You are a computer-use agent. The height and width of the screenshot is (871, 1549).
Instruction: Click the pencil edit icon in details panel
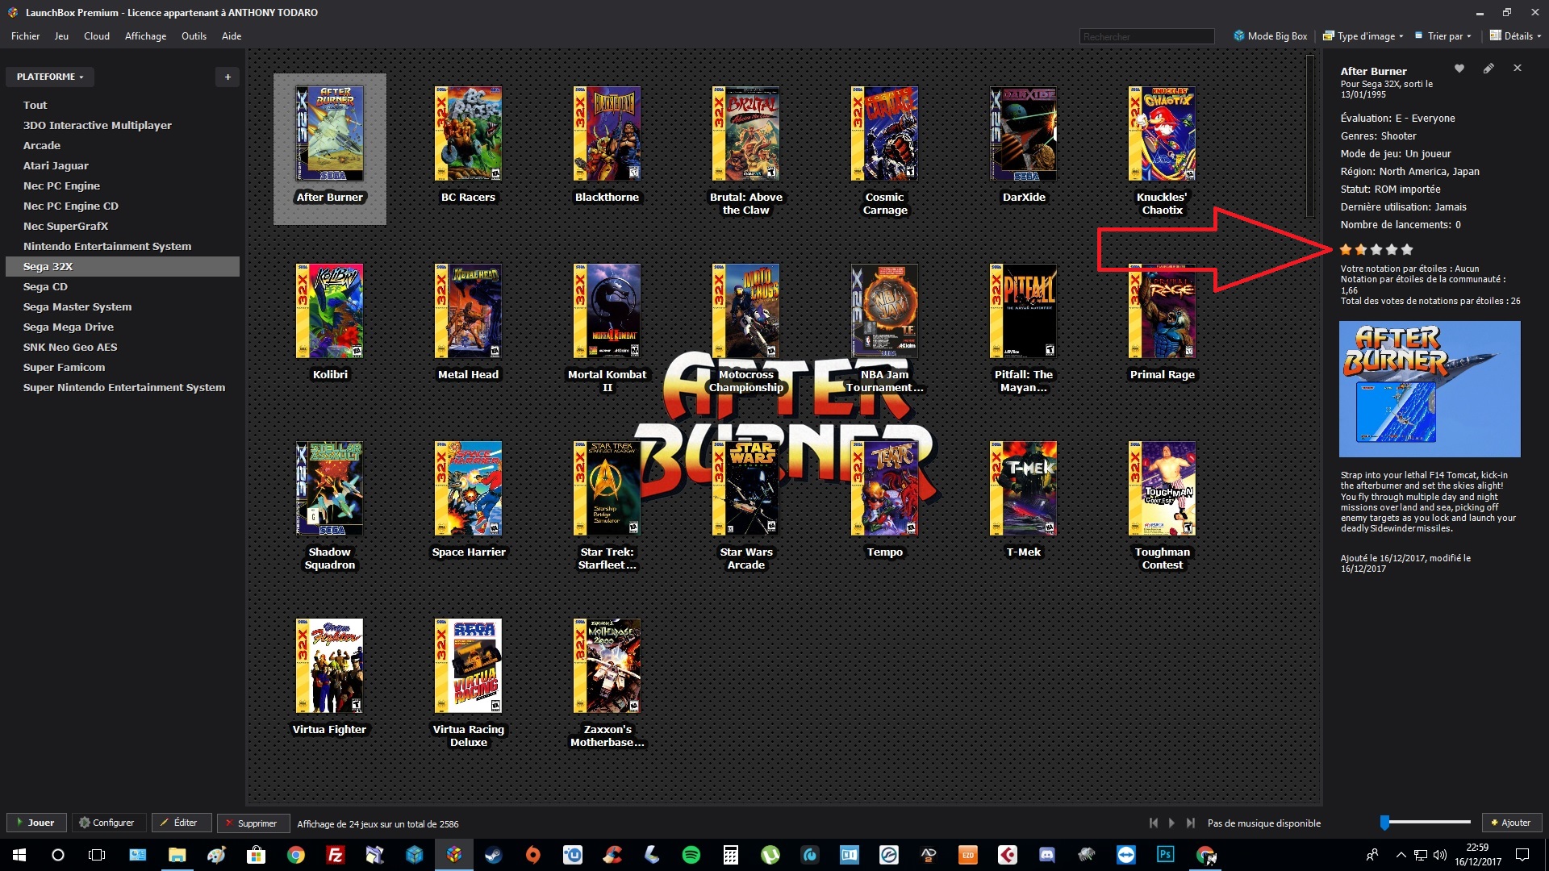(x=1488, y=69)
